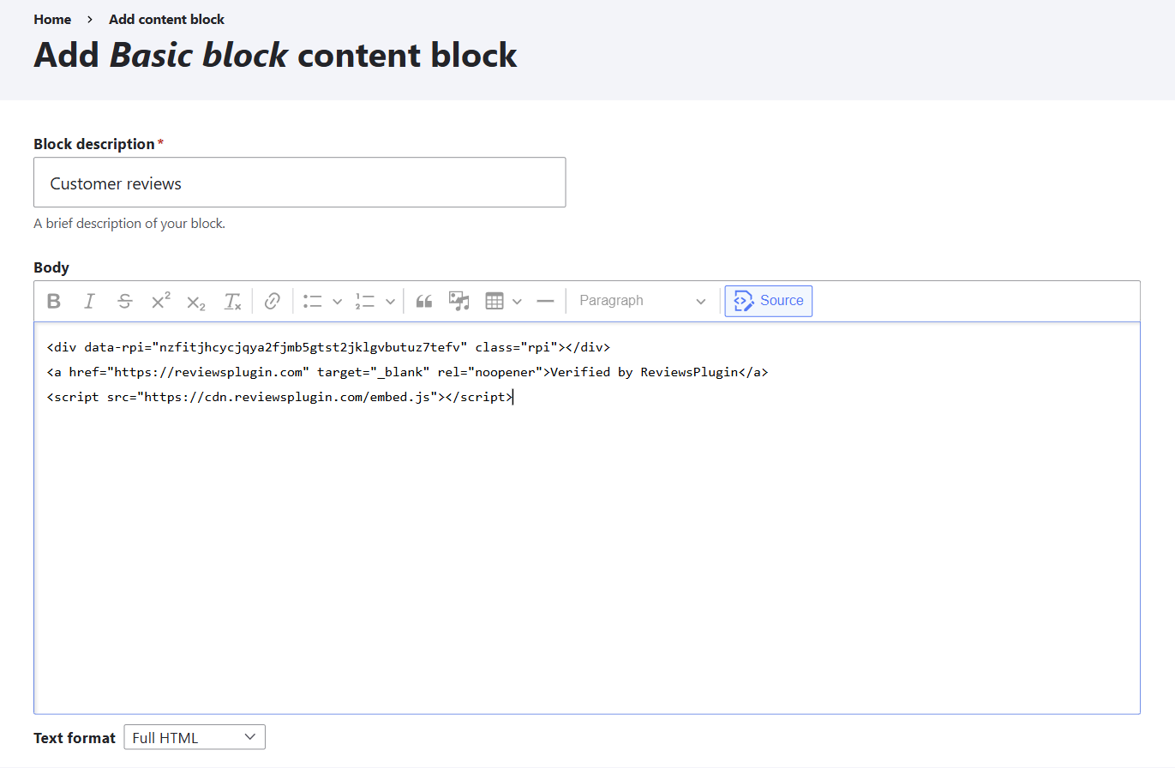Expand the table options arrow
1175x768 pixels.
[x=517, y=301]
